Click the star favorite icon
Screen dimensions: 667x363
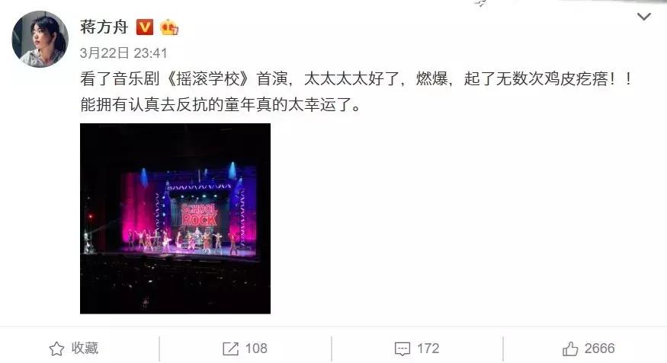tap(56, 349)
